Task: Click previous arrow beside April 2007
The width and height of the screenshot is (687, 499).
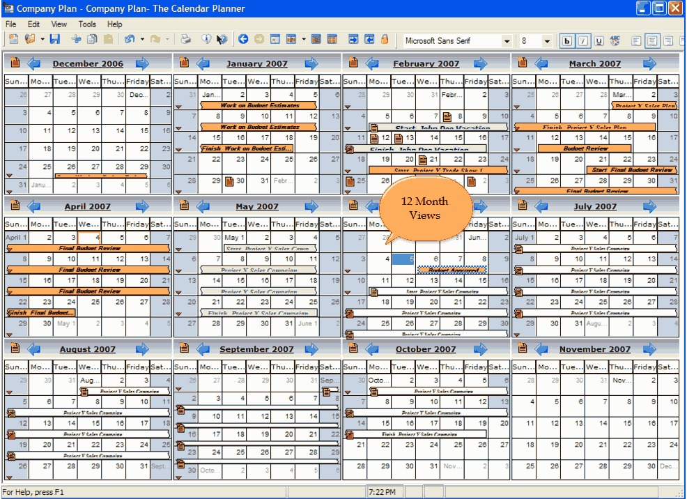Action: (x=33, y=206)
